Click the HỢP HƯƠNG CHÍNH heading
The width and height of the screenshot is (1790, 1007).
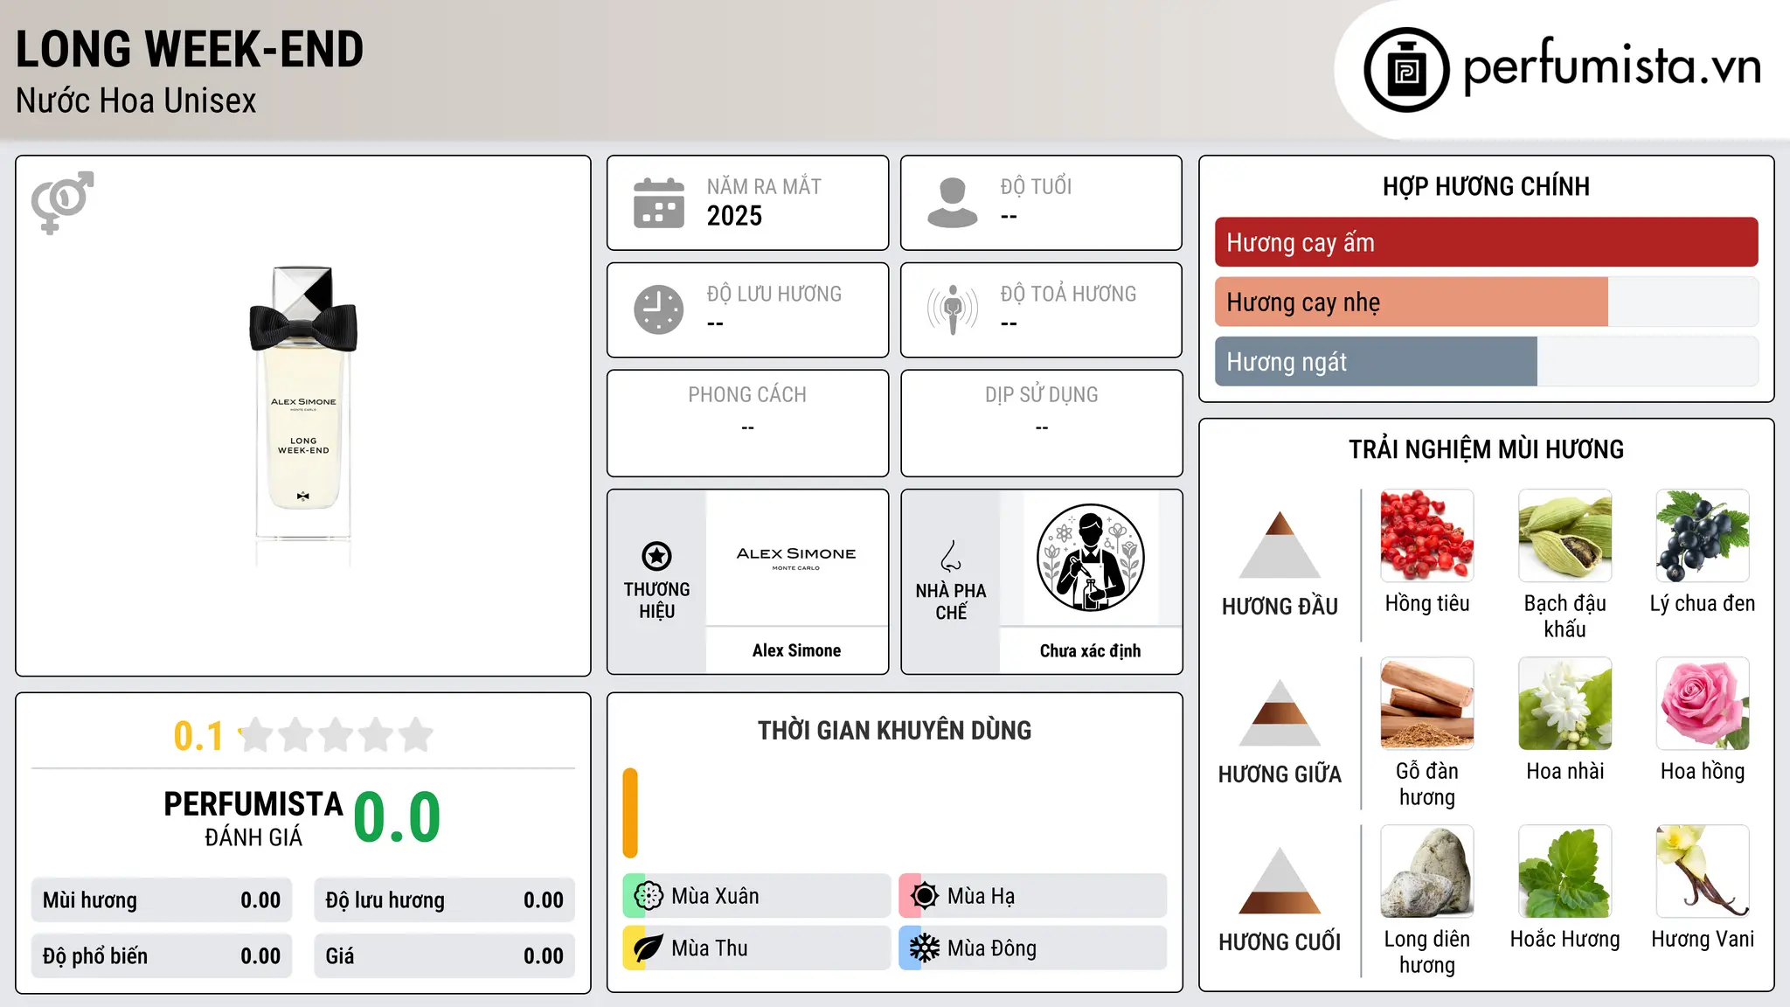(x=1486, y=186)
